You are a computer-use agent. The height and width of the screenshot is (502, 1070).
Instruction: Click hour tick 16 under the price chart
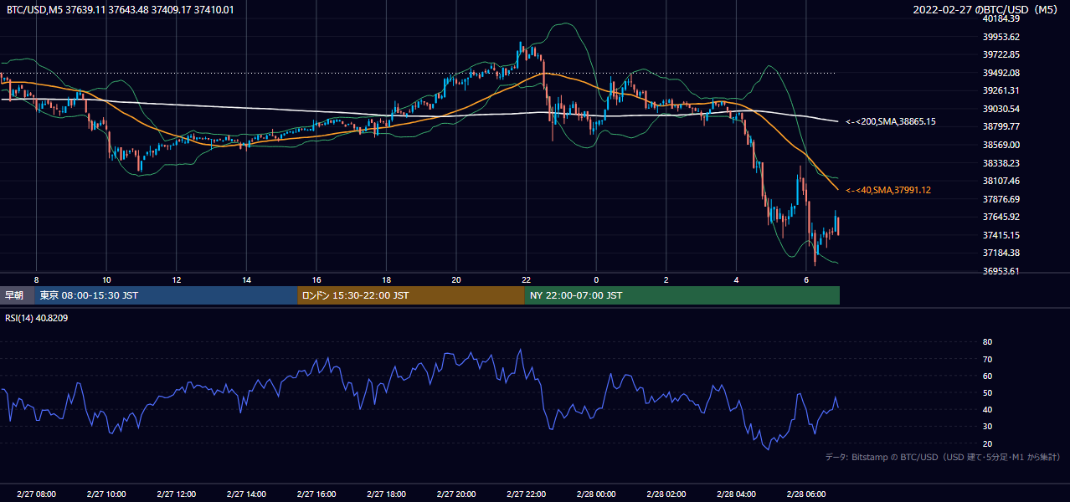point(316,279)
